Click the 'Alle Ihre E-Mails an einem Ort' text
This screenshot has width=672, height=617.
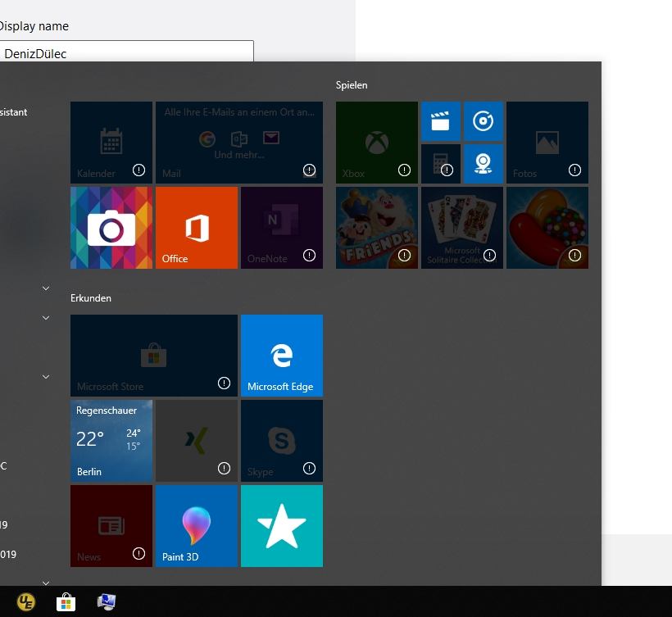pyautogui.click(x=239, y=112)
